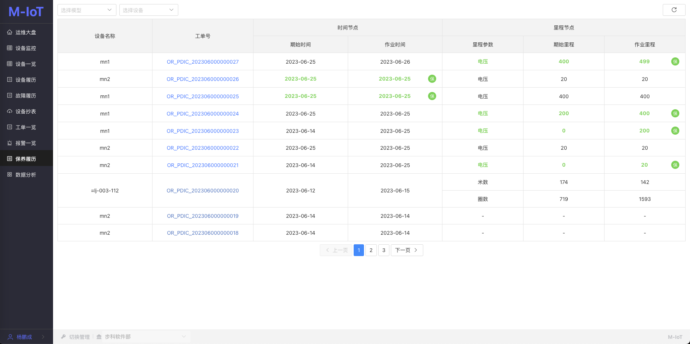Click the 保养履历 sidebar icon
Viewport: 690px width, 344px height.
click(x=10, y=159)
